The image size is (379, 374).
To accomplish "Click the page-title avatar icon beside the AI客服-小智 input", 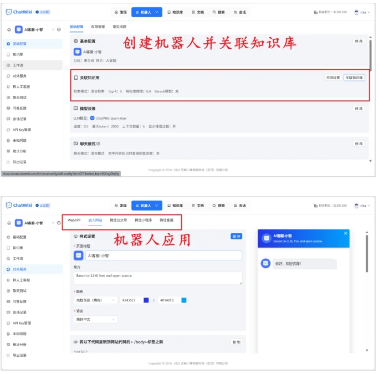I will [x=78, y=255].
